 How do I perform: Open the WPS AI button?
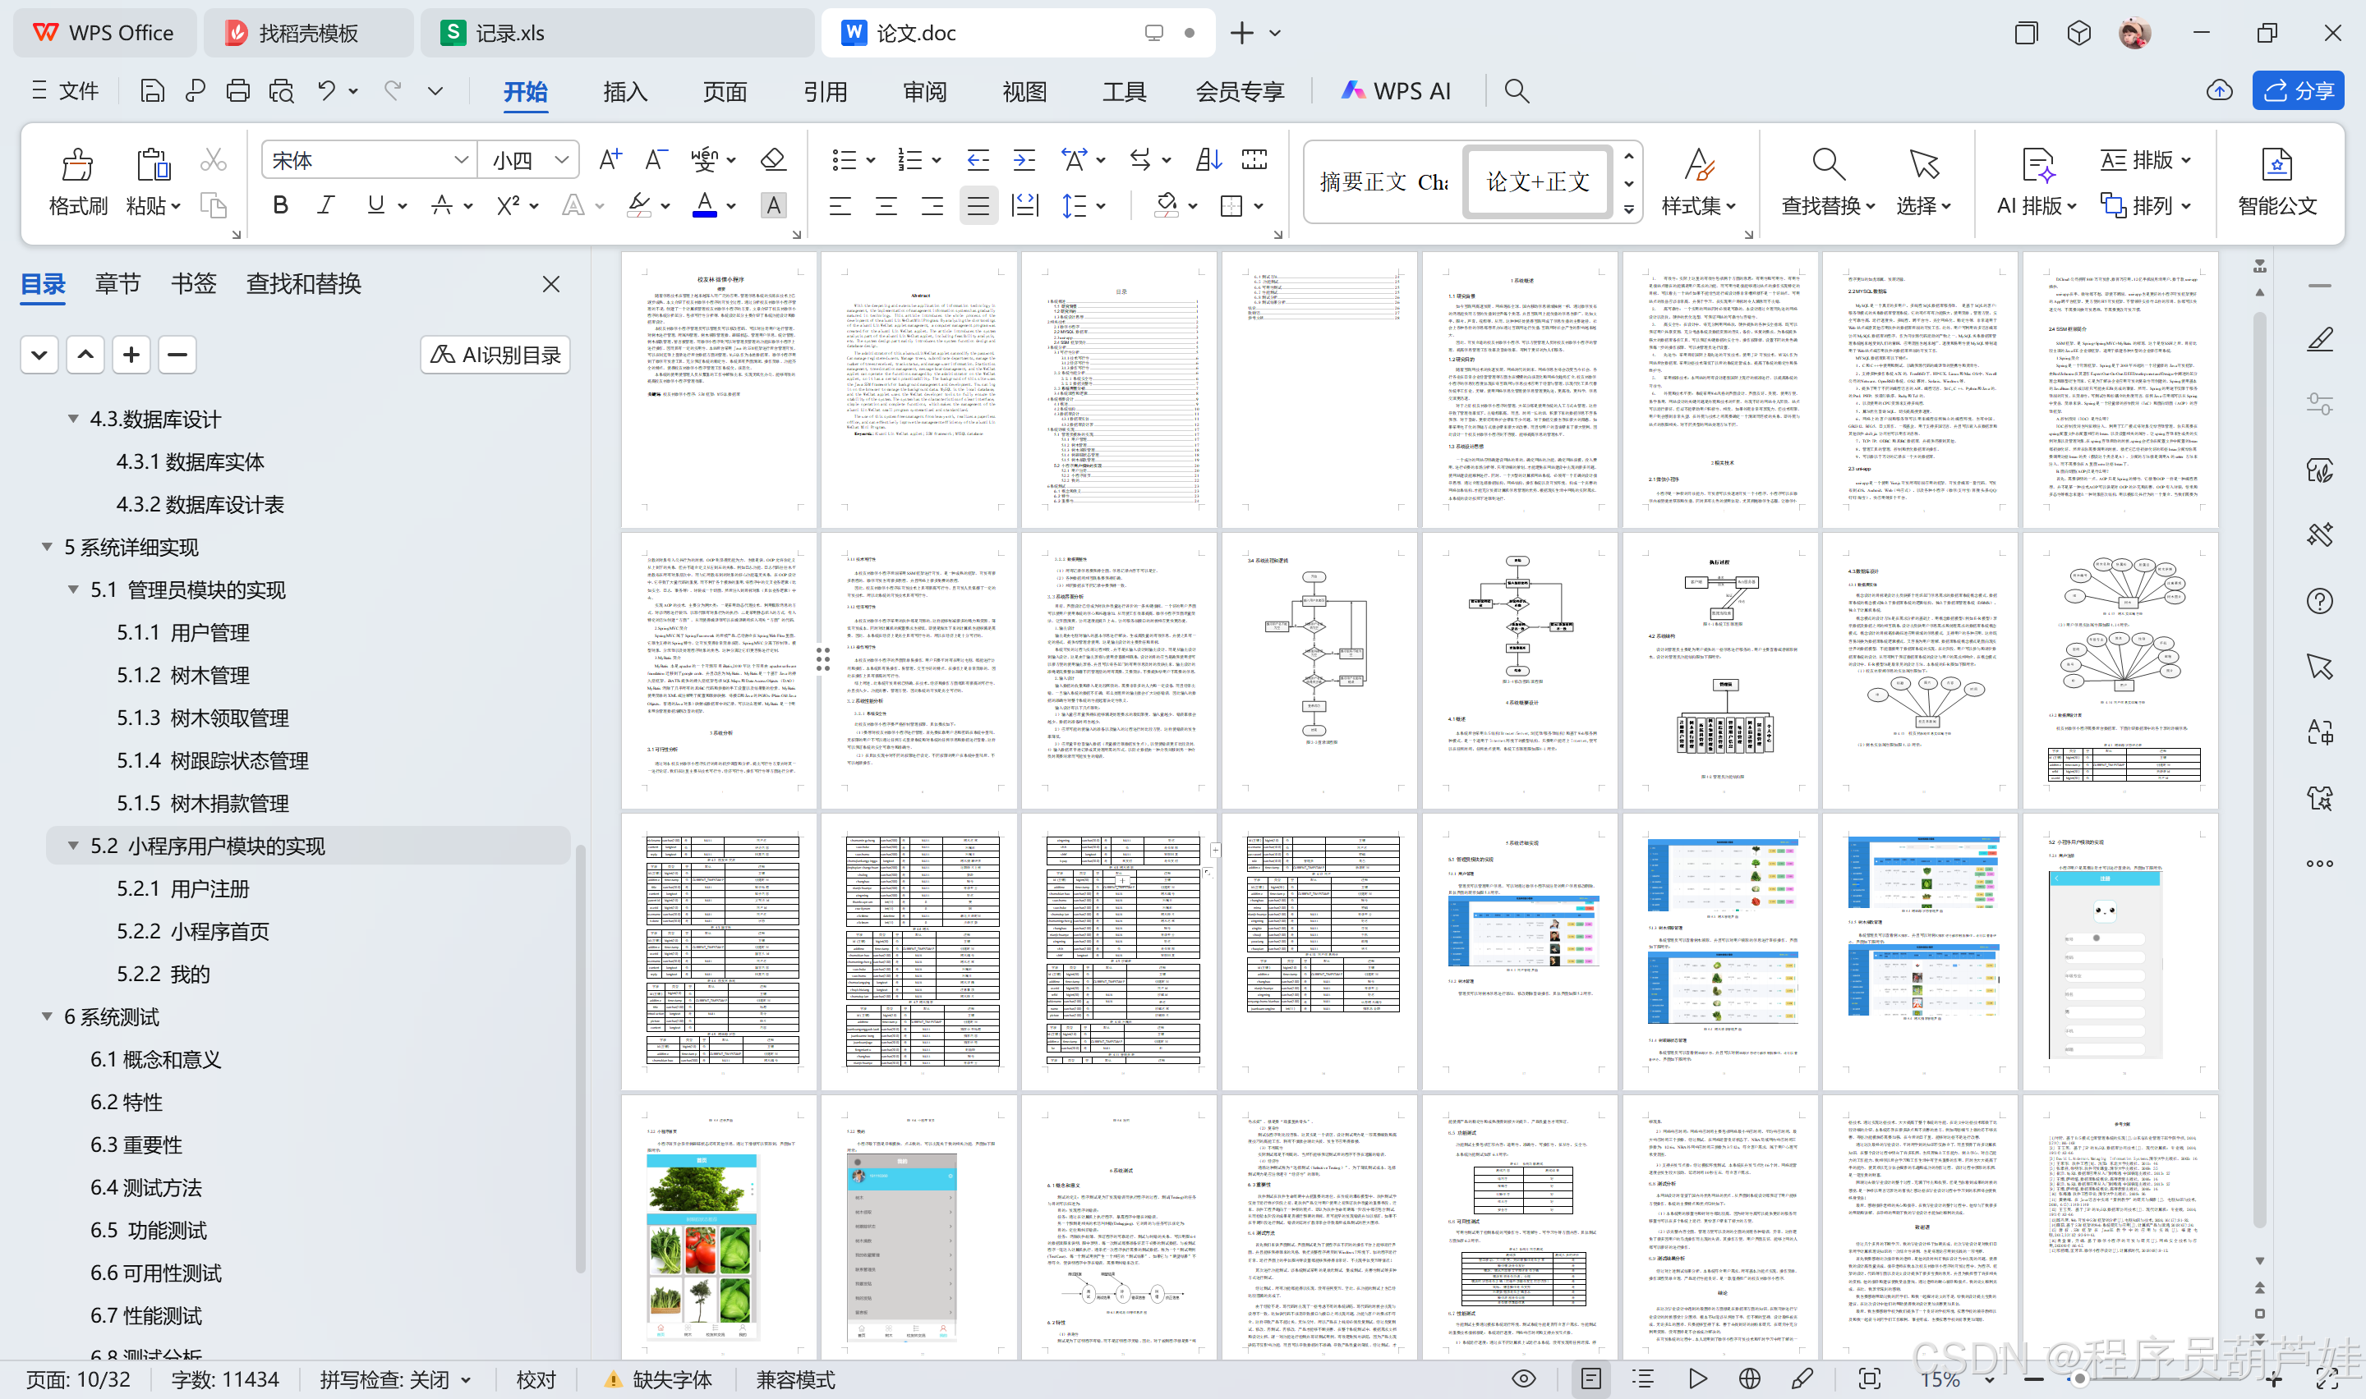coord(1396,91)
